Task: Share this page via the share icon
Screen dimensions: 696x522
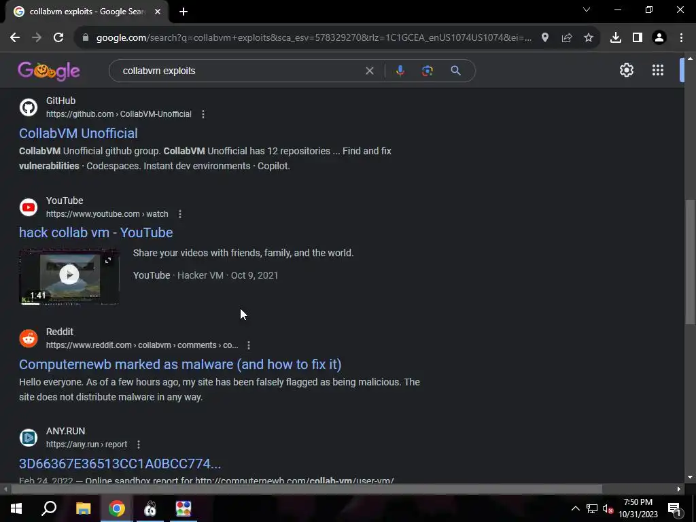Action: (566, 38)
